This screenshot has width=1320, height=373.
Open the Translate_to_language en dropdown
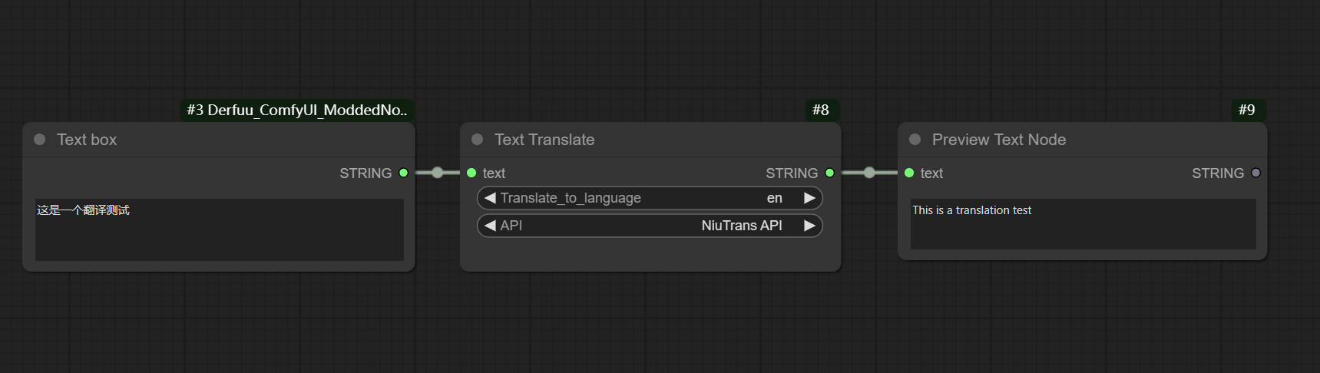coord(650,198)
